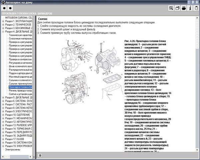The image size is (200, 160).
Task: Open the MITSUBISHI CARISMA root entry
Action: 18,17
